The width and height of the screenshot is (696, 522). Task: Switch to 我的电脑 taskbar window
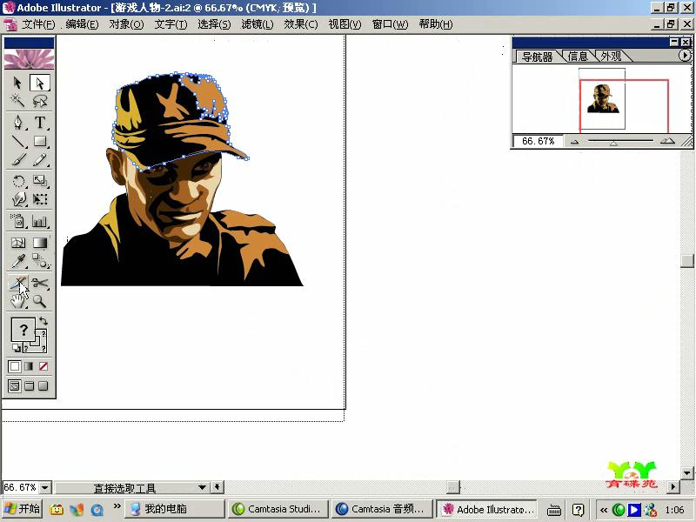pyautogui.click(x=175, y=509)
